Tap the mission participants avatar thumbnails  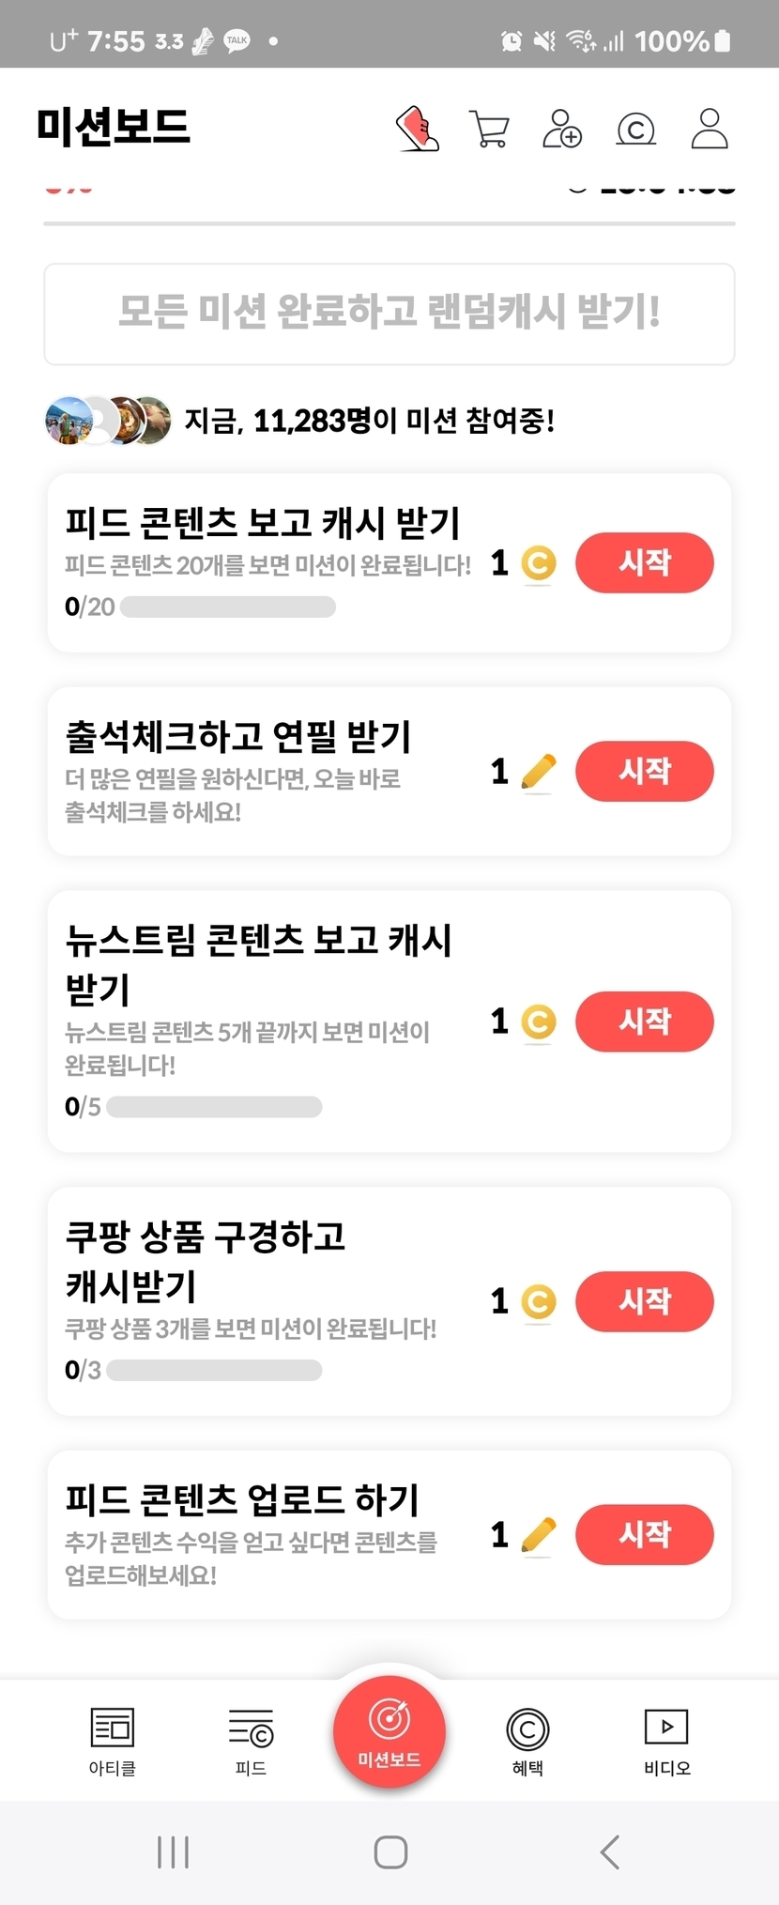tap(108, 420)
